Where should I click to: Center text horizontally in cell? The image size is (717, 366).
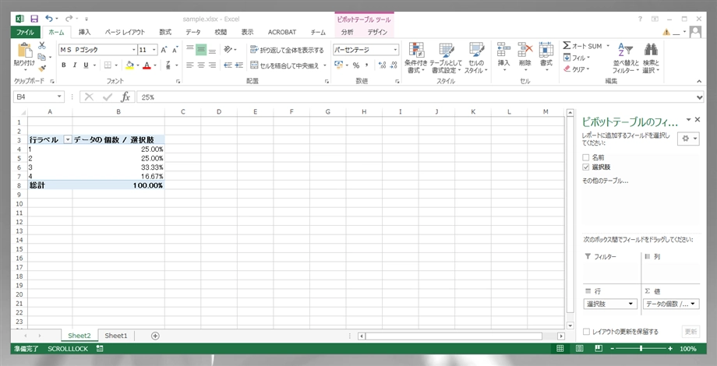[x=201, y=65]
